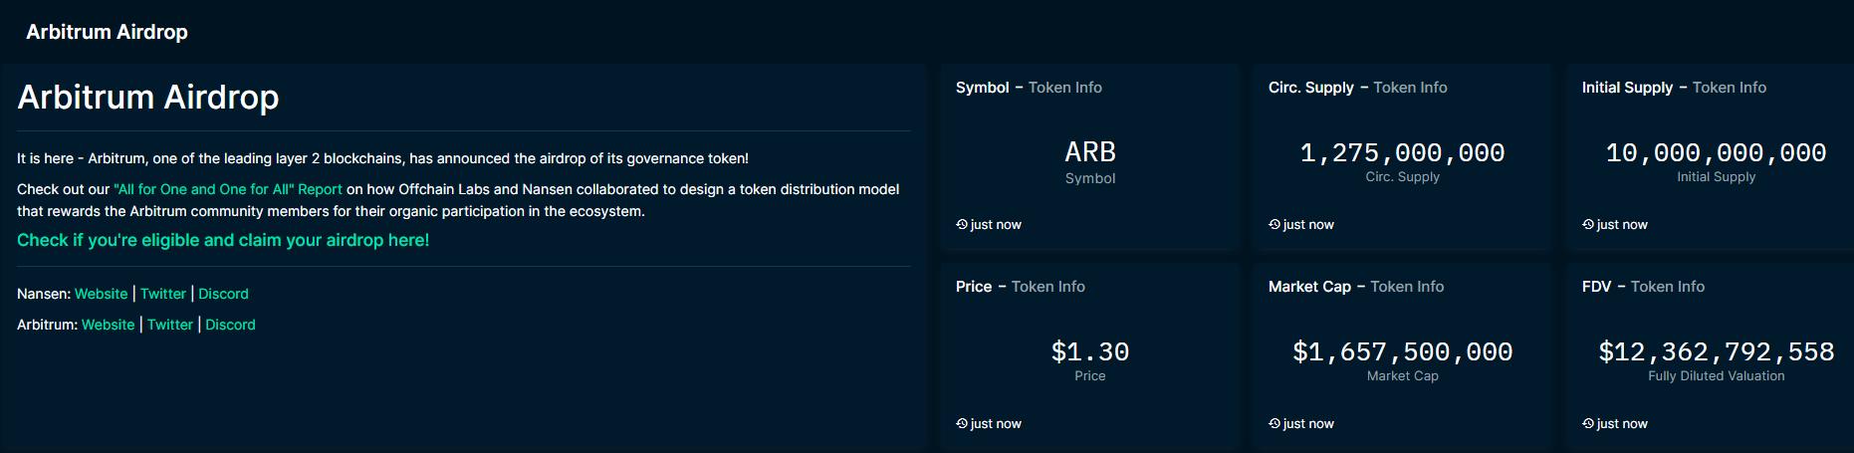
Task: Open the "All for One and One for All" Report link
Action: pos(228,189)
